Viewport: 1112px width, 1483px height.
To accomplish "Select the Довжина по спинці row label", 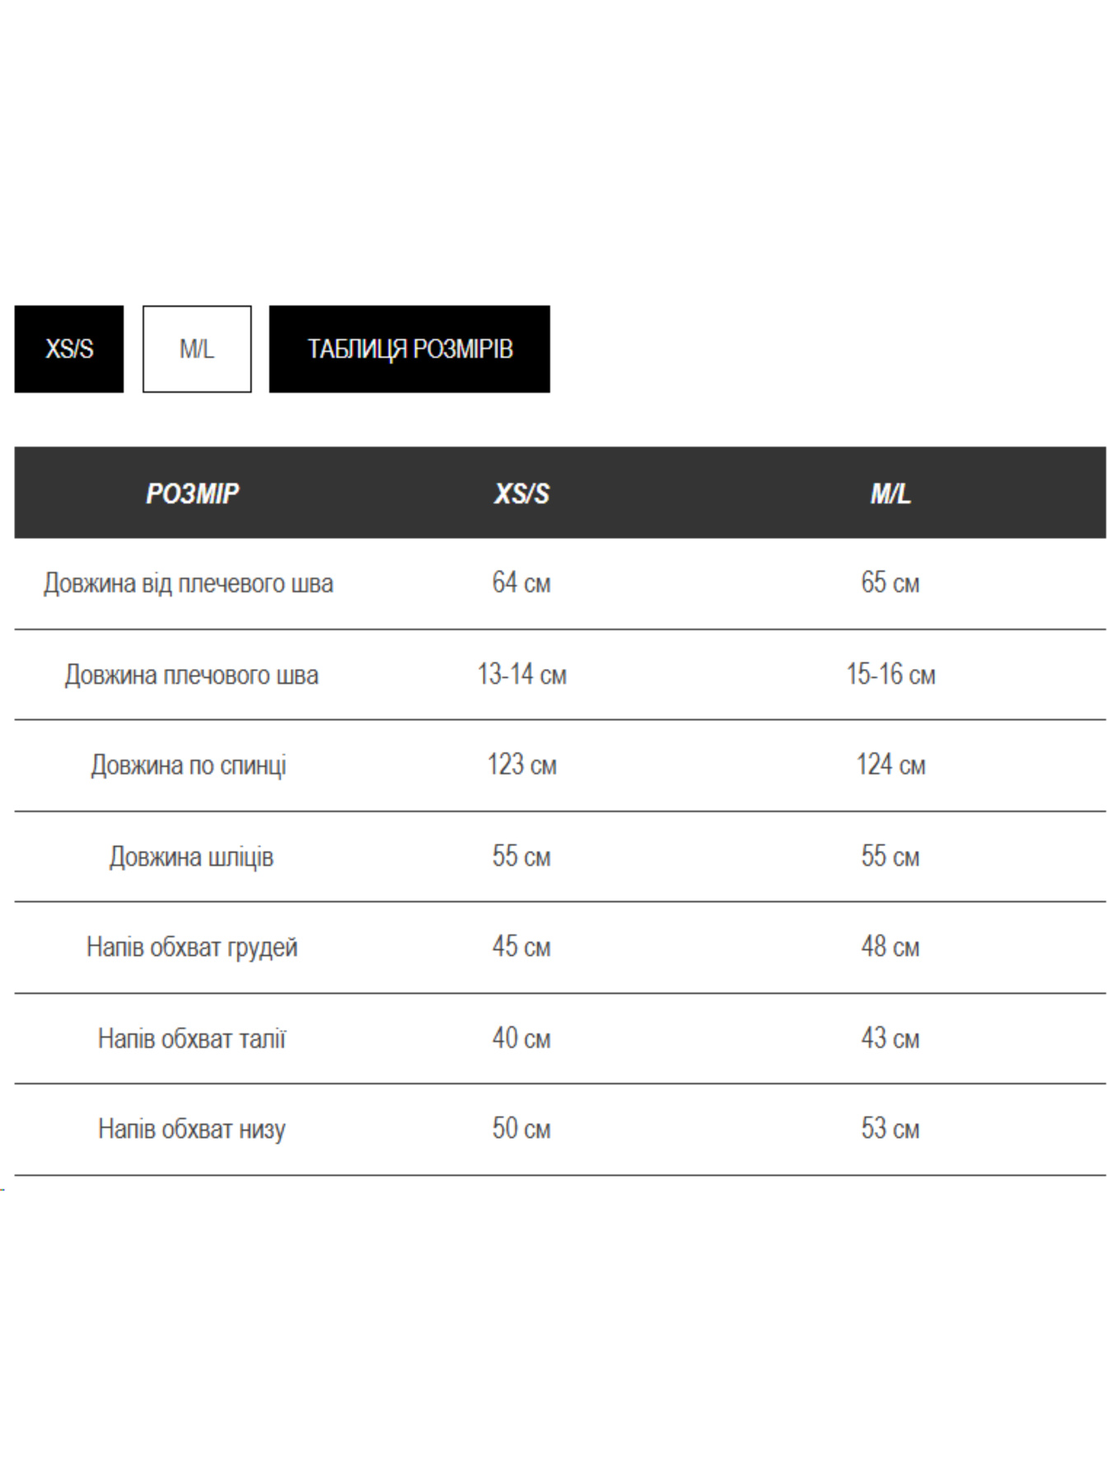I will click(x=189, y=765).
